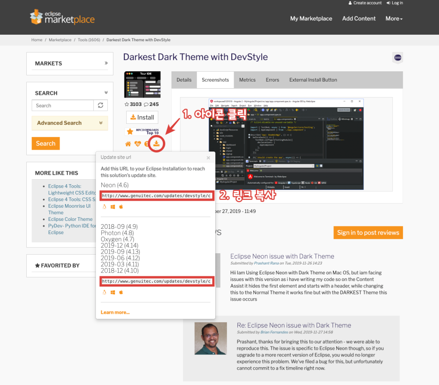Click the refresh icon beside the search field

click(100, 106)
